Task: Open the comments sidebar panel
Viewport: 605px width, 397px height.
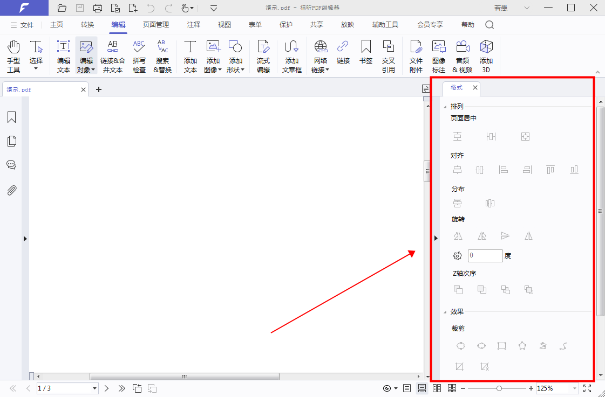Action: pyautogui.click(x=11, y=165)
